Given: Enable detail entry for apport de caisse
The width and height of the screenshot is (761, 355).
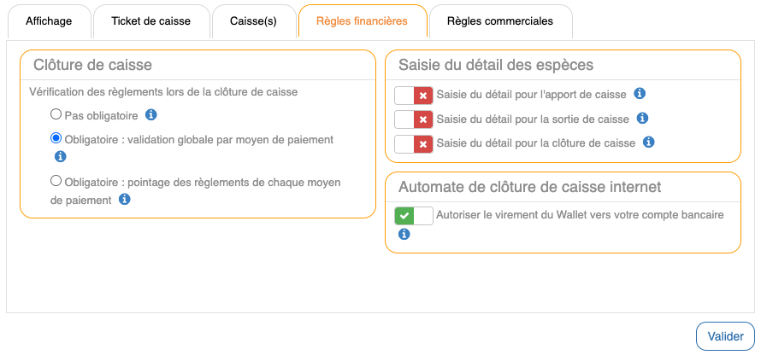Looking at the screenshot, I should pos(414,96).
